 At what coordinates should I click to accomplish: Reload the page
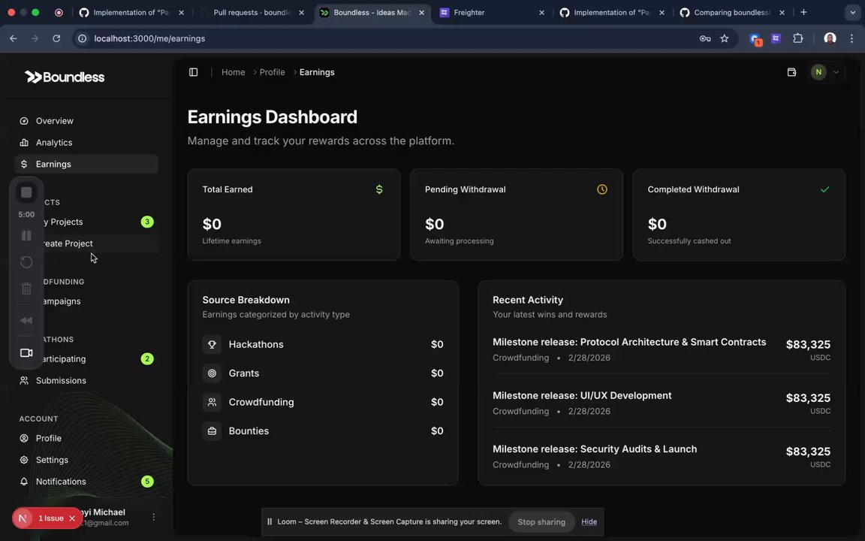coord(56,38)
